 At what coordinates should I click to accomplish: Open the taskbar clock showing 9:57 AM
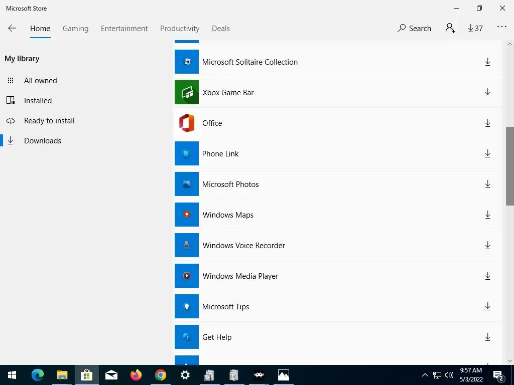(x=471, y=375)
